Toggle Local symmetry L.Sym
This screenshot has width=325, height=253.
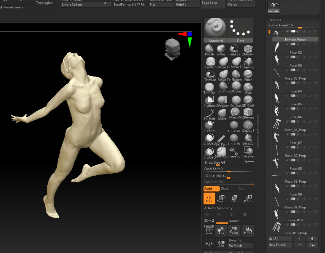pyautogui.click(x=209, y=244)
